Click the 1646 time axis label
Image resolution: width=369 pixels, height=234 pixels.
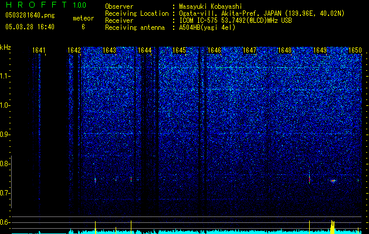214,50
